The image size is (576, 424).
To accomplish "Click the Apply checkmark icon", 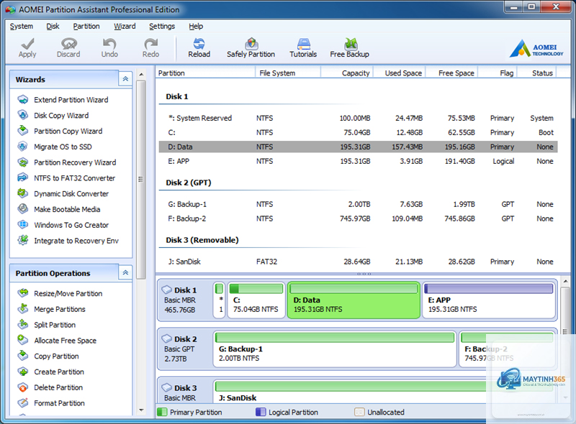I will click(x=27, y=44).
